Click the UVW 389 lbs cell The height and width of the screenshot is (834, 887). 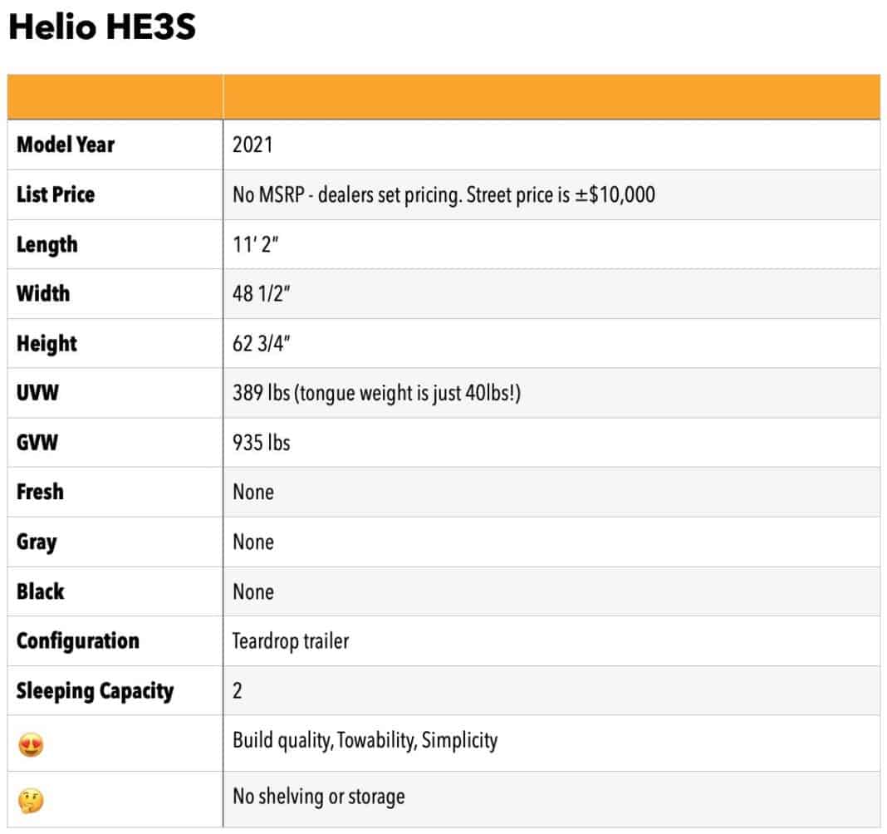click(551, 393)
